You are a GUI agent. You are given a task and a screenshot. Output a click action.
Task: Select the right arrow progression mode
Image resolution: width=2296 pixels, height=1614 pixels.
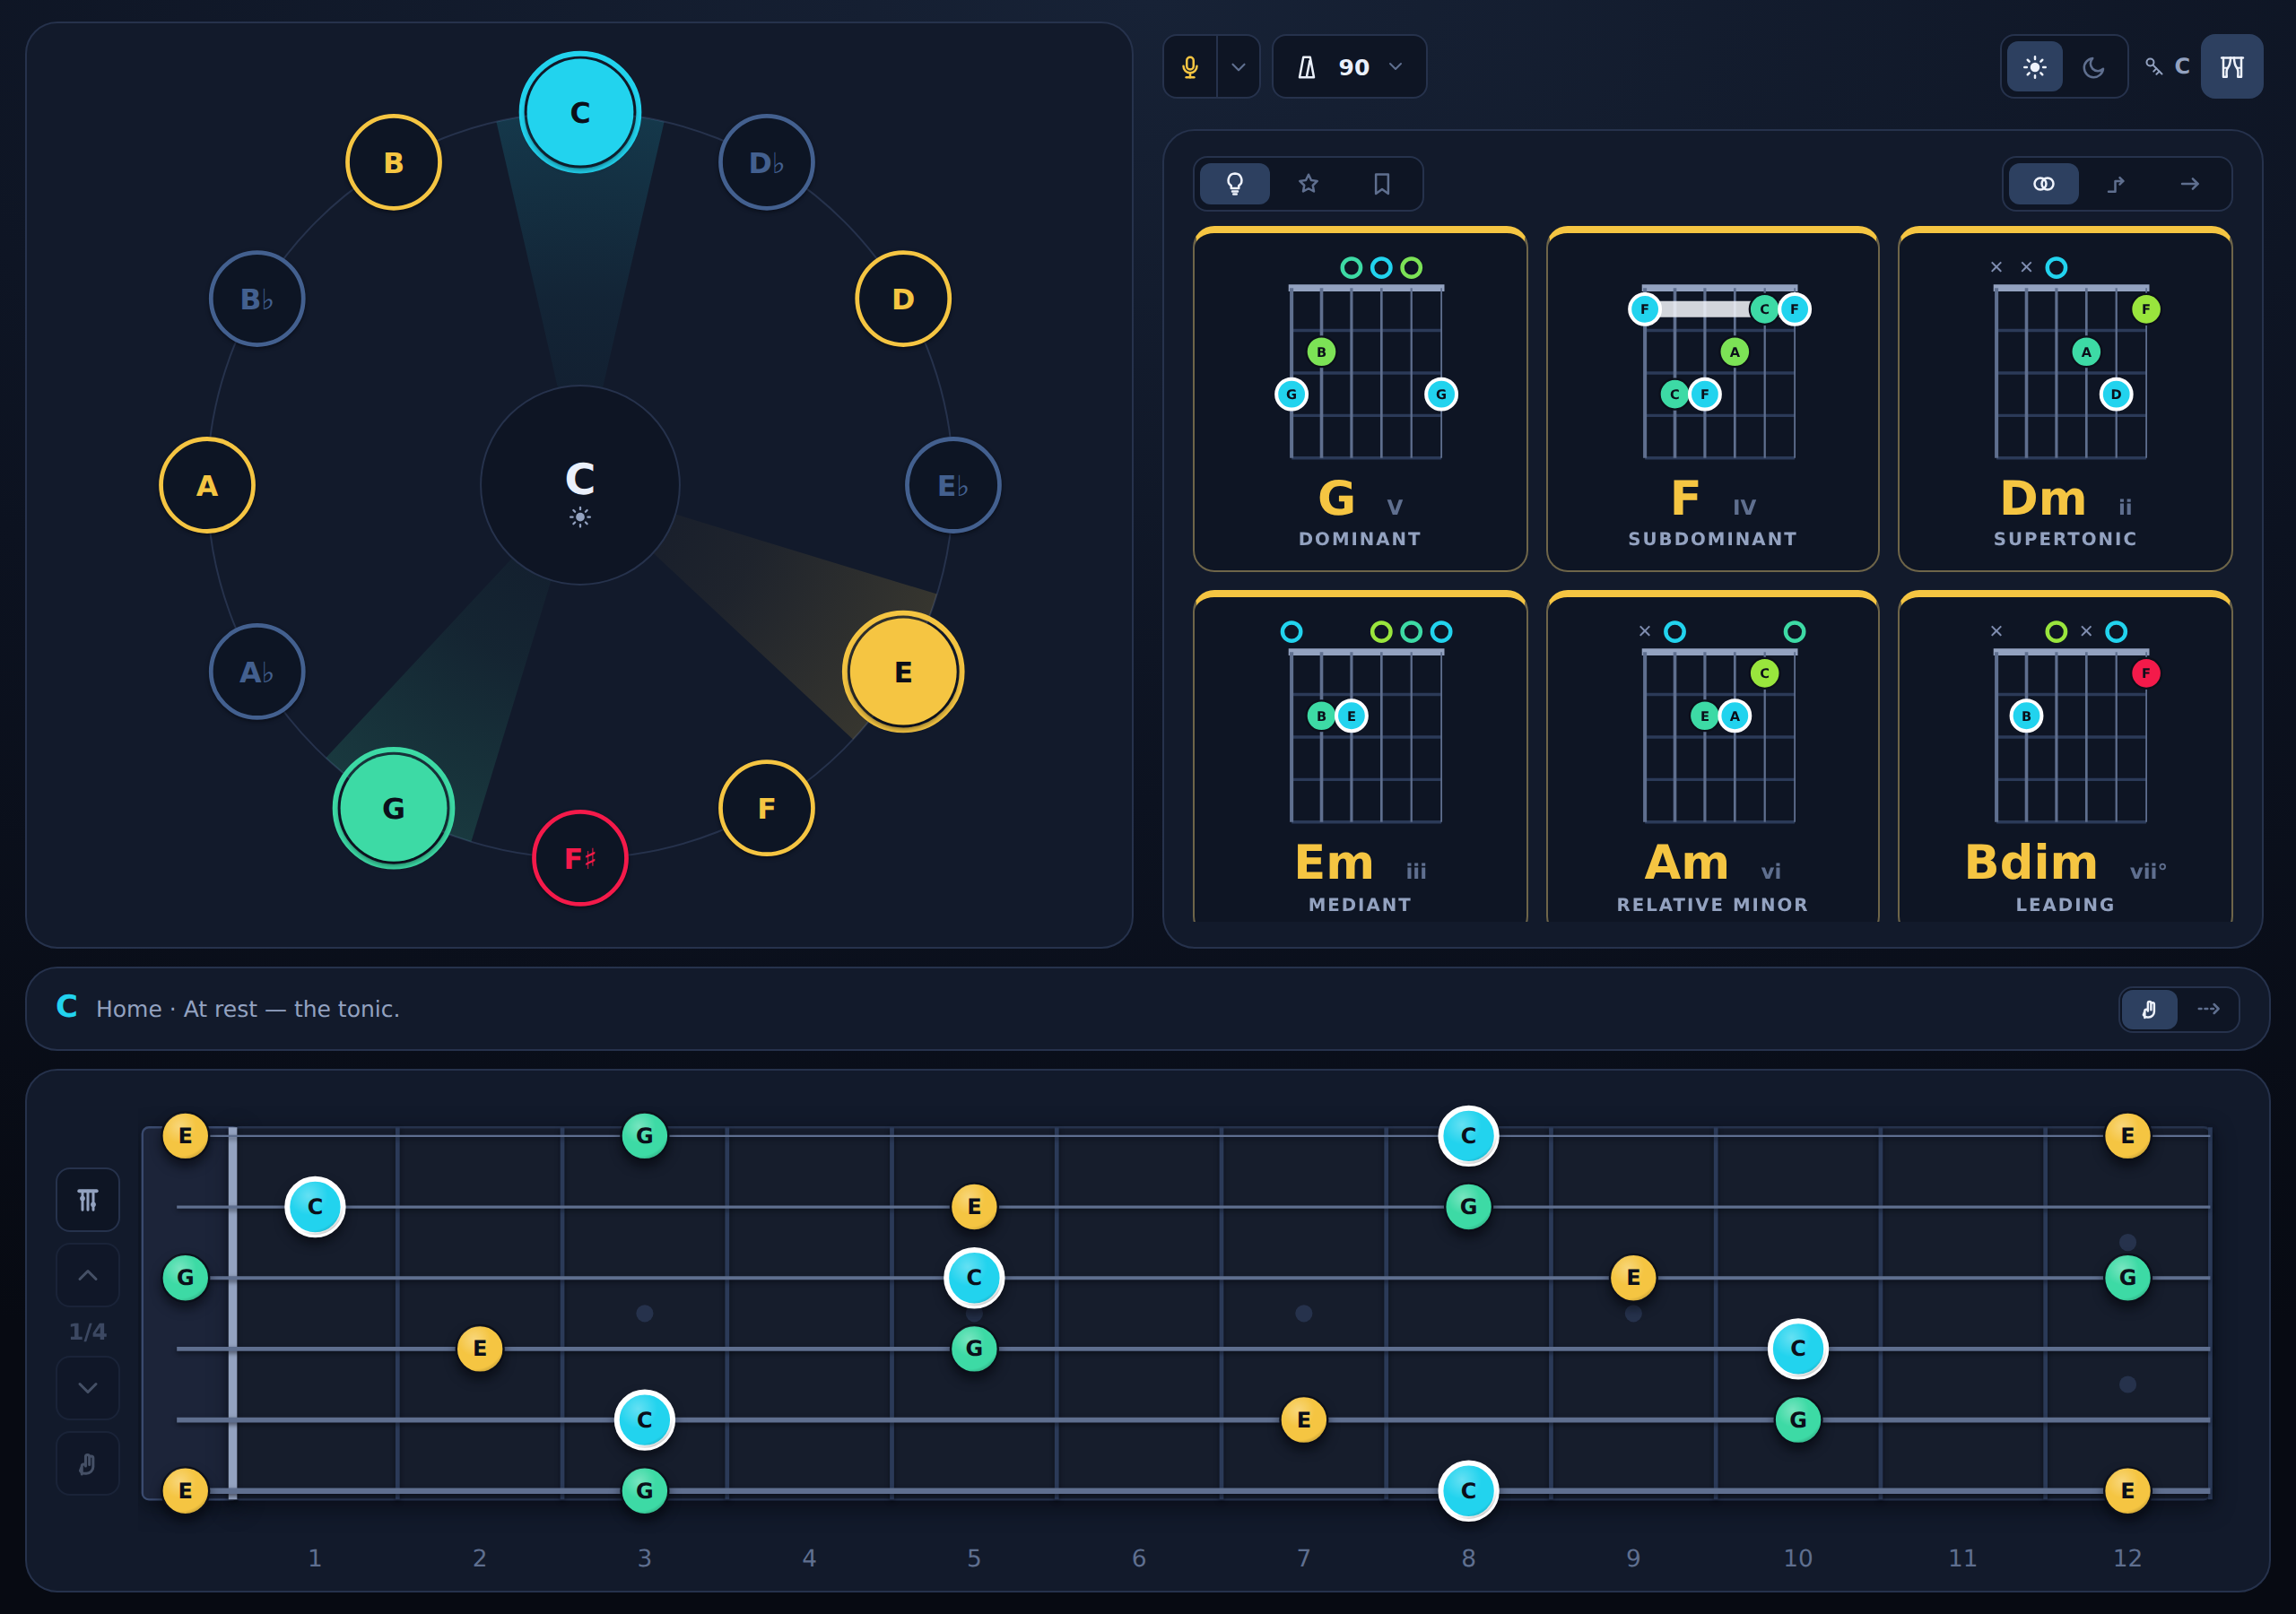point(2190,184)
